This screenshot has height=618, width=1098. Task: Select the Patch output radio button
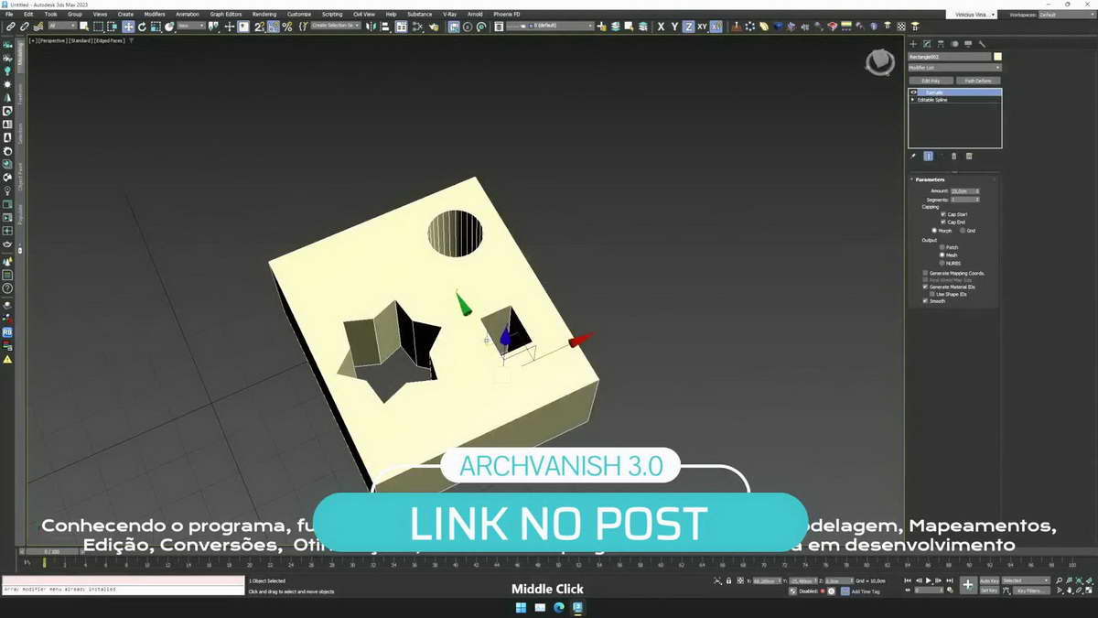coord(942,247)
